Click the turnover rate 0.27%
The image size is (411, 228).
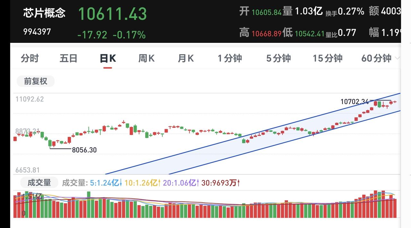click(351, 12)
